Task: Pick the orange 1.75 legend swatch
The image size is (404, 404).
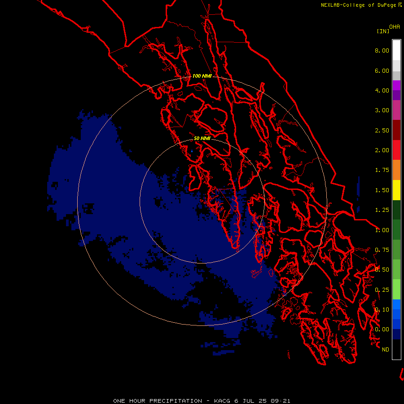Action: pyautogui.click(x=396, y=170)
